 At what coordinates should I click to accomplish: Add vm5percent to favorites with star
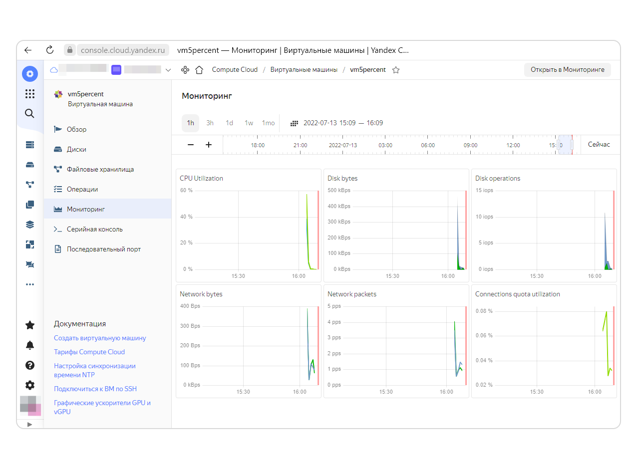pos(396,70)
